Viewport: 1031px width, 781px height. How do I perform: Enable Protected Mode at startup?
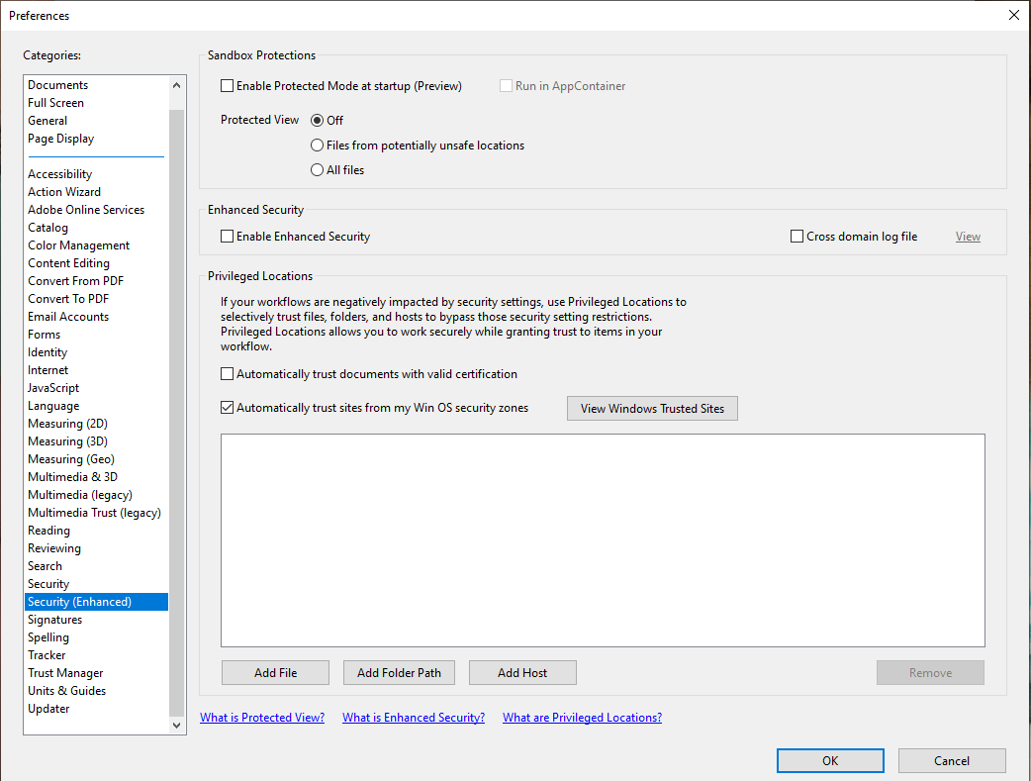[x=227, y=86]
